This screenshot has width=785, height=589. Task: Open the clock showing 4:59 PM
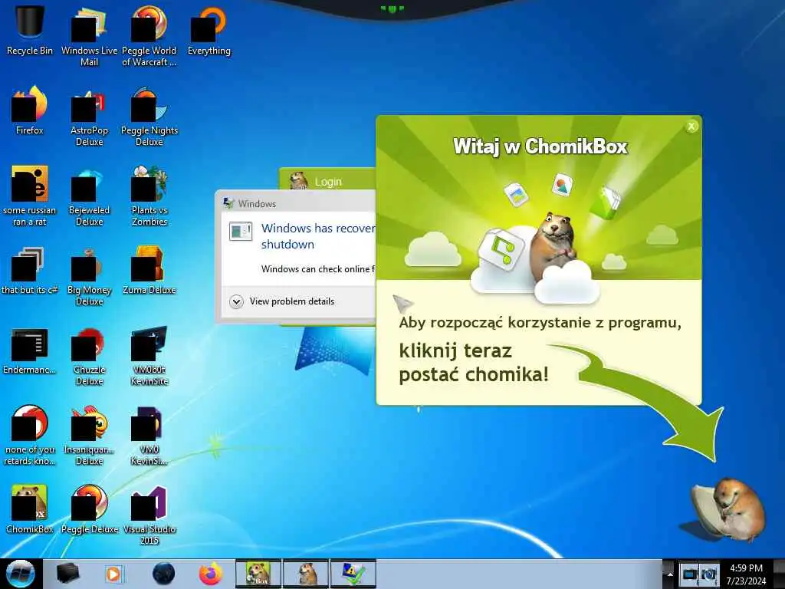click(746, 574)
